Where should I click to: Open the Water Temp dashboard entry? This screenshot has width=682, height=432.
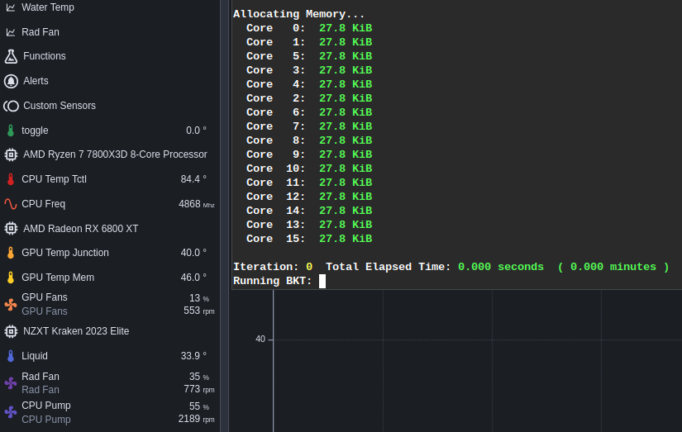[x=48, y=7]
